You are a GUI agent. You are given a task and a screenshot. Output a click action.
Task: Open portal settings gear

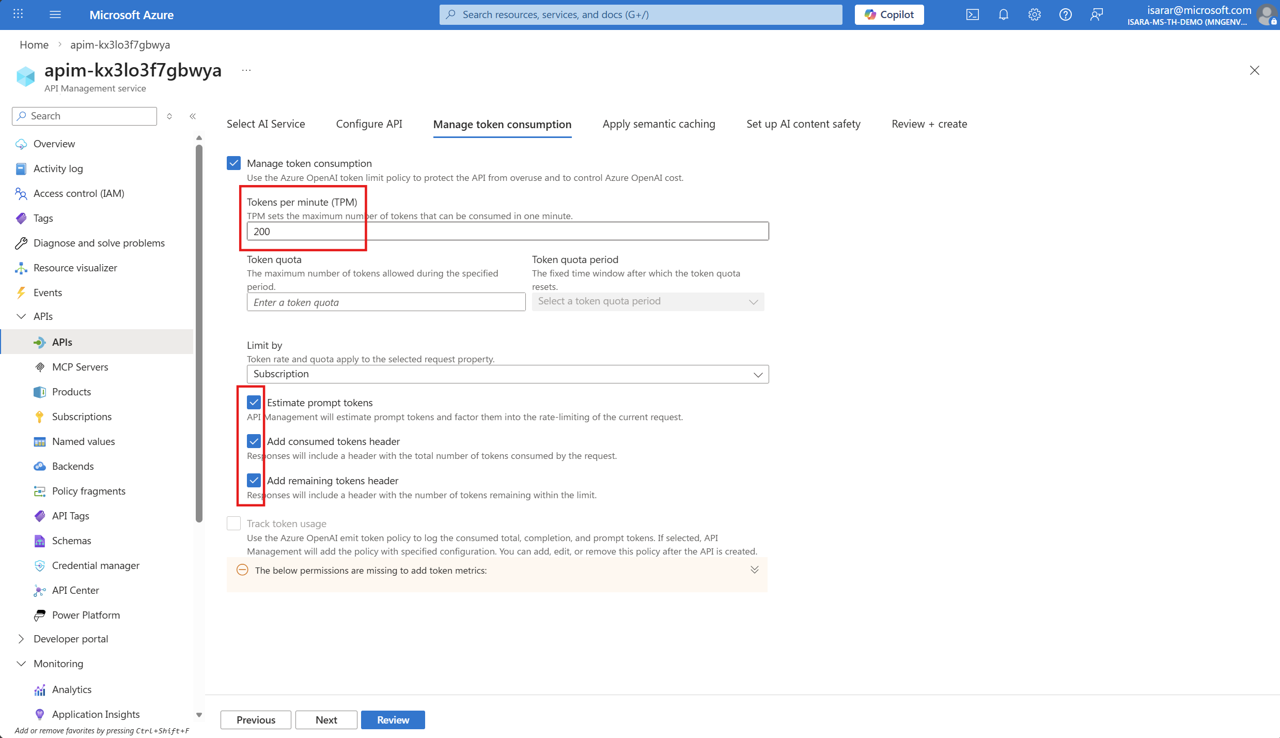pyautogui.click(x=1035, y=14)
